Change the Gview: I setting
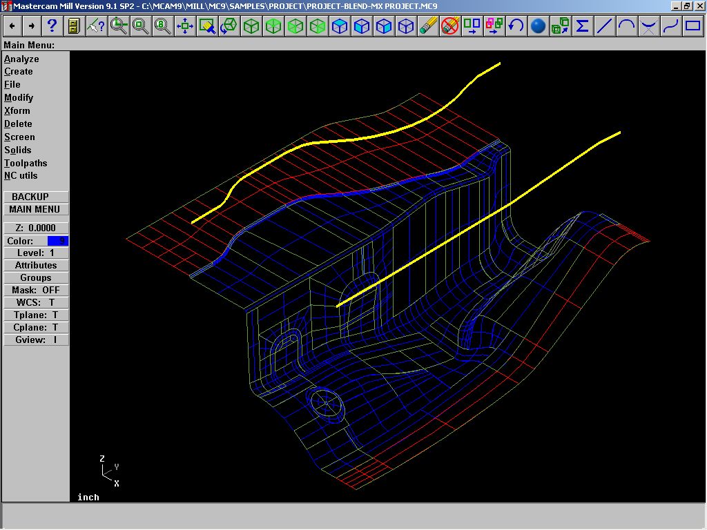 [36, 340]
